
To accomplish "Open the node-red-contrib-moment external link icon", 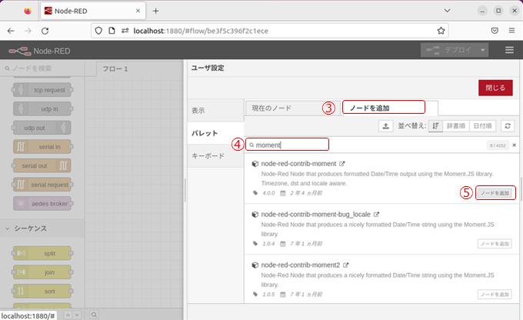I will [x=342, y=164].
